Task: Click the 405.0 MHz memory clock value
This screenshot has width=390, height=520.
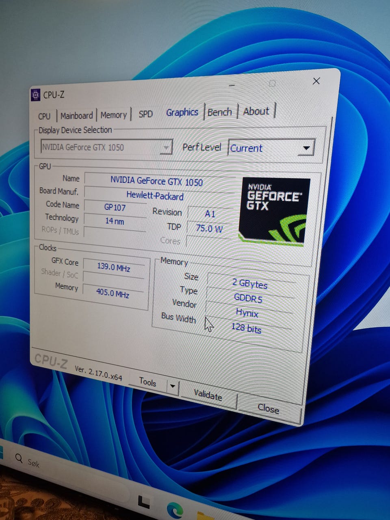Action: (113, 292)
